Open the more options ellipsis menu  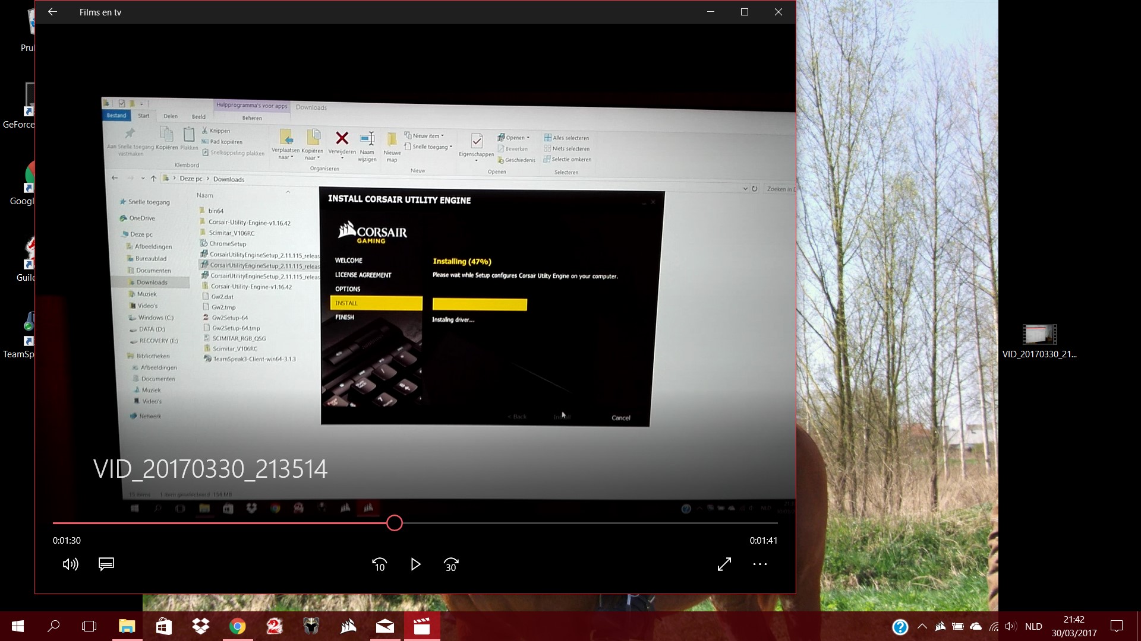pos(760,564)
